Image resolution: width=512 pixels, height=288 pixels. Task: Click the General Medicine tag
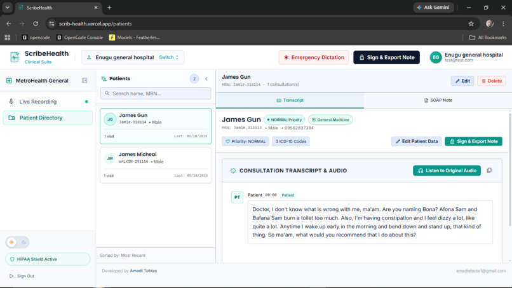[x=330, y=120]
